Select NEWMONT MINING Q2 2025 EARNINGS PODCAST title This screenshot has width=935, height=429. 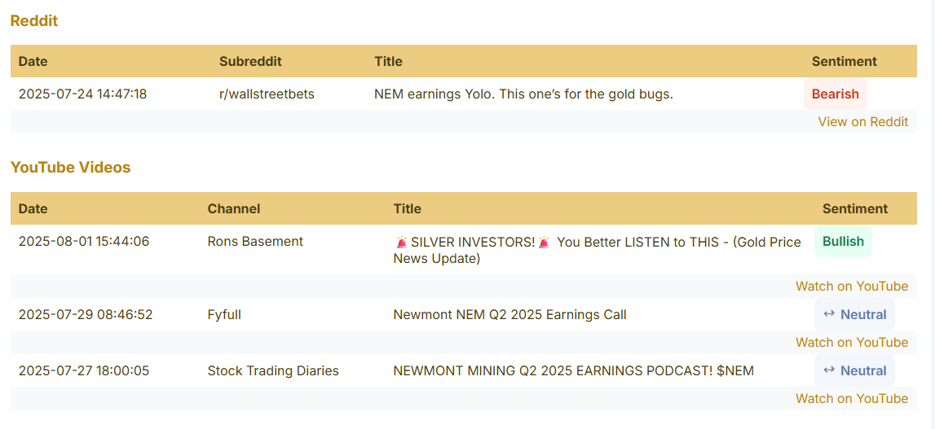pos(574,370)
